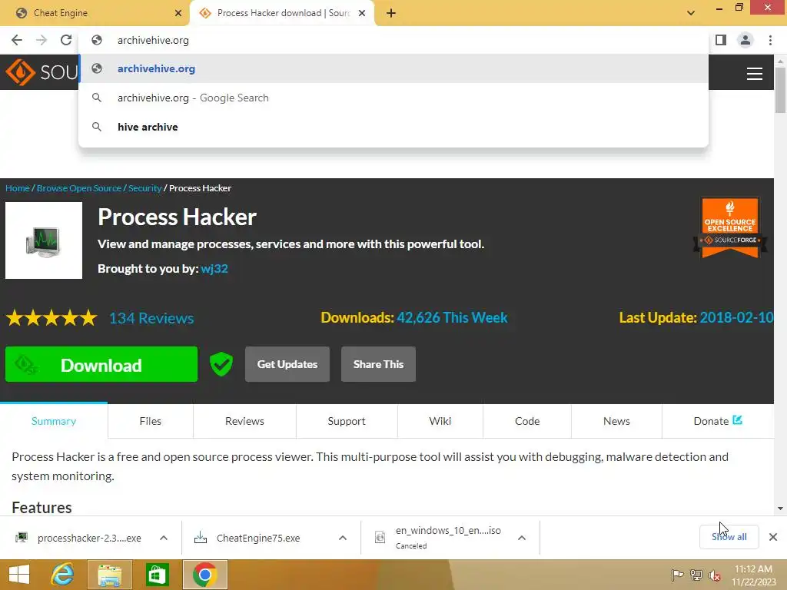Open the tab search chevron
The image size is (787, 590).
(691, 13)
